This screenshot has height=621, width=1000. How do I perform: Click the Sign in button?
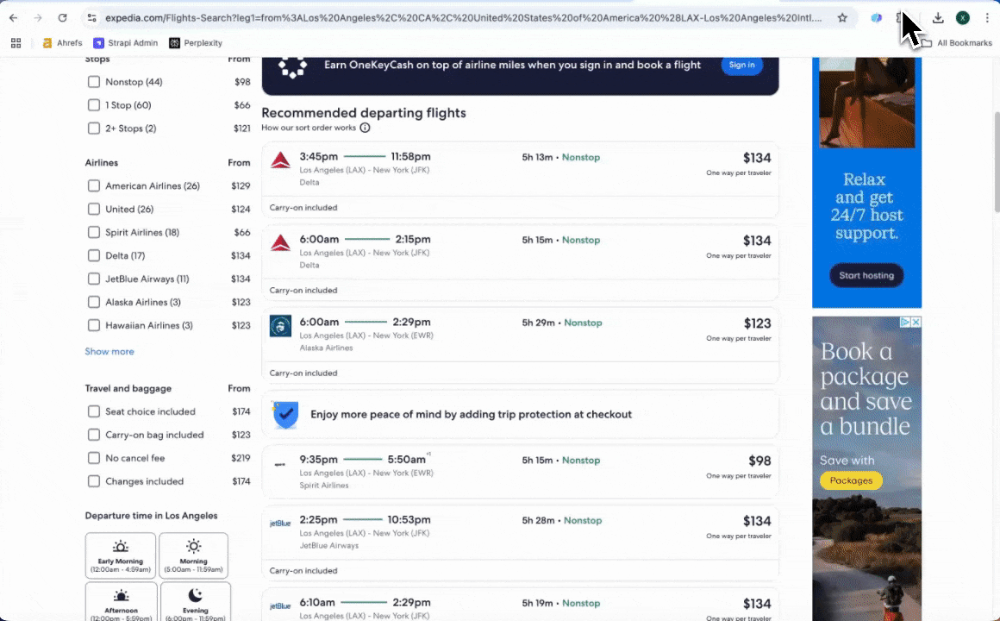coord(741,65)
